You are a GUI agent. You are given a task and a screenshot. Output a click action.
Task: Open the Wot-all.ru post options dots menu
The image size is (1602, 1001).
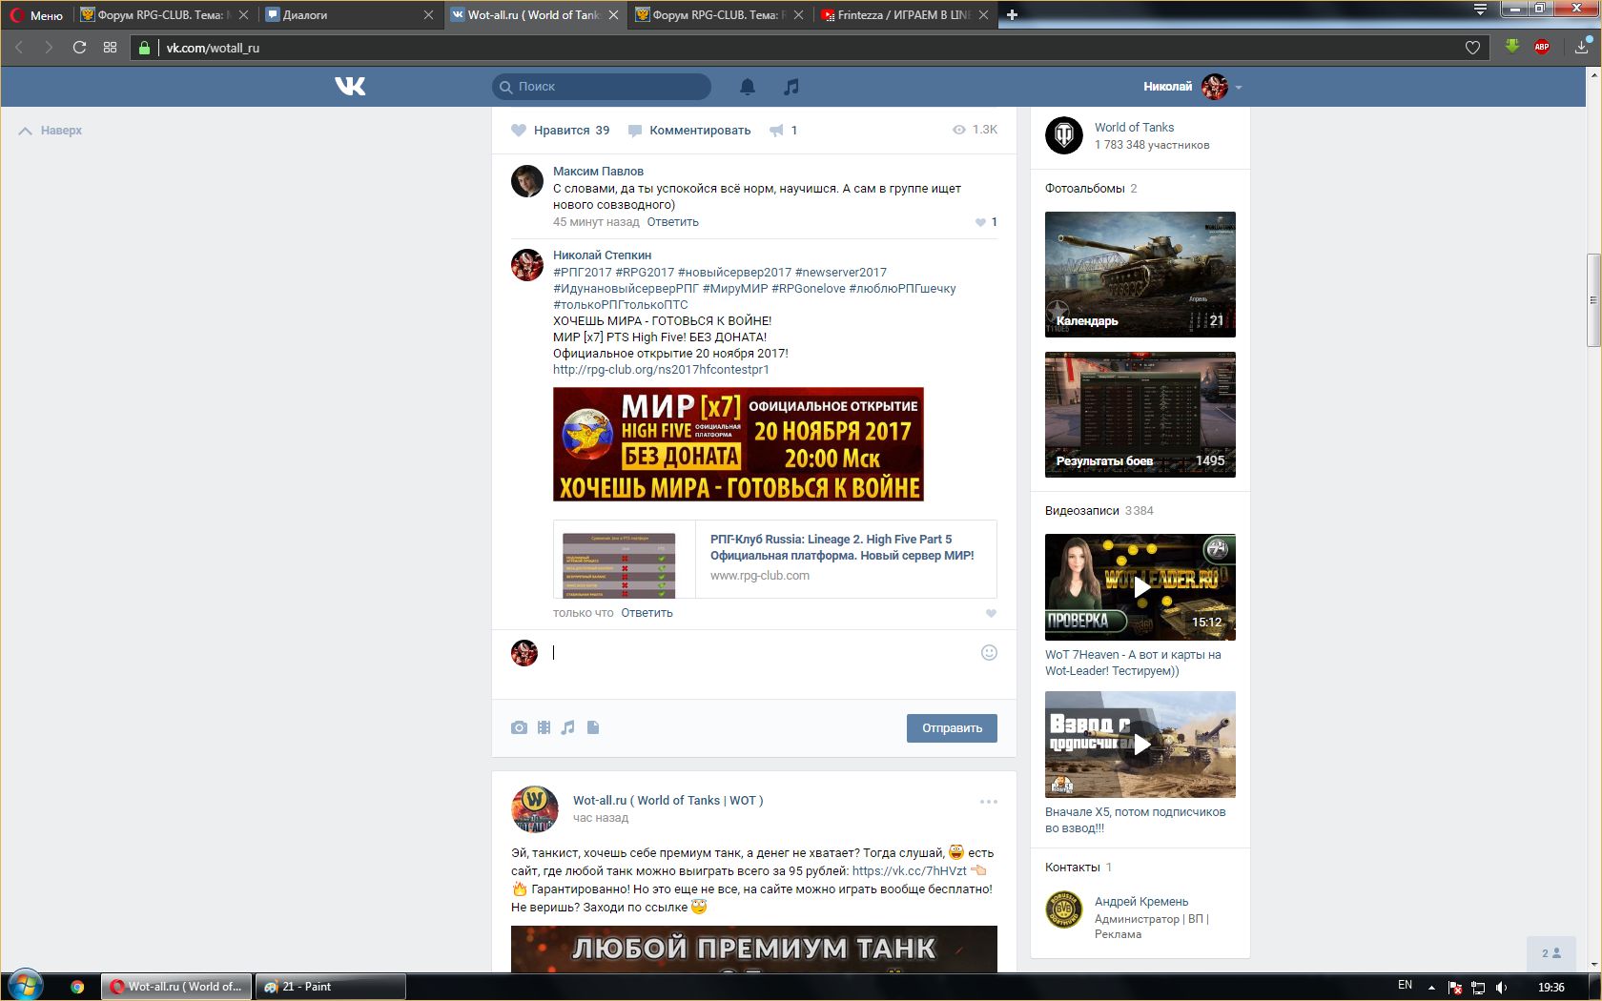point(989,802)
